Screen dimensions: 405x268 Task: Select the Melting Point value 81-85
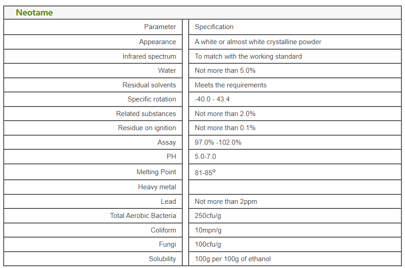pos(205,172)
